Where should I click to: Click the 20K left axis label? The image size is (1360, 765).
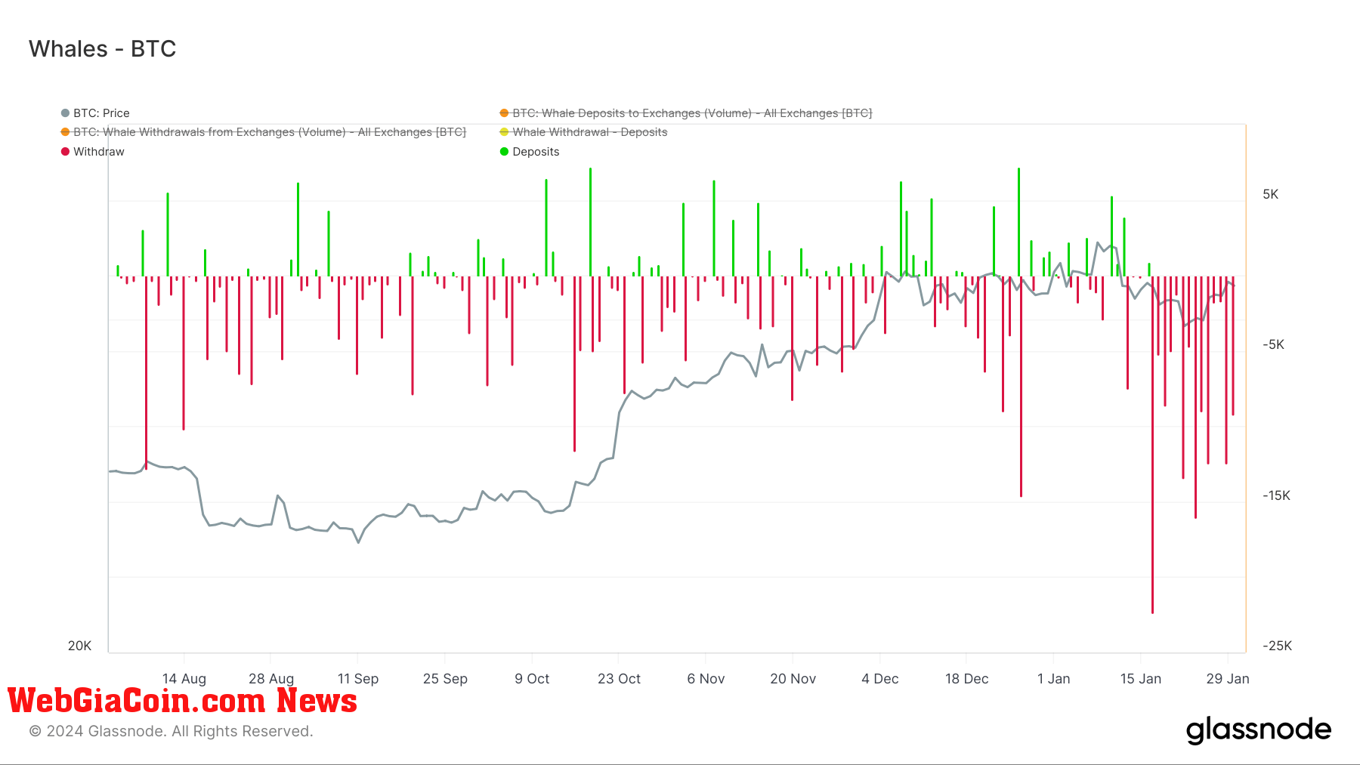pyautogui.click(x=79, y=646)
